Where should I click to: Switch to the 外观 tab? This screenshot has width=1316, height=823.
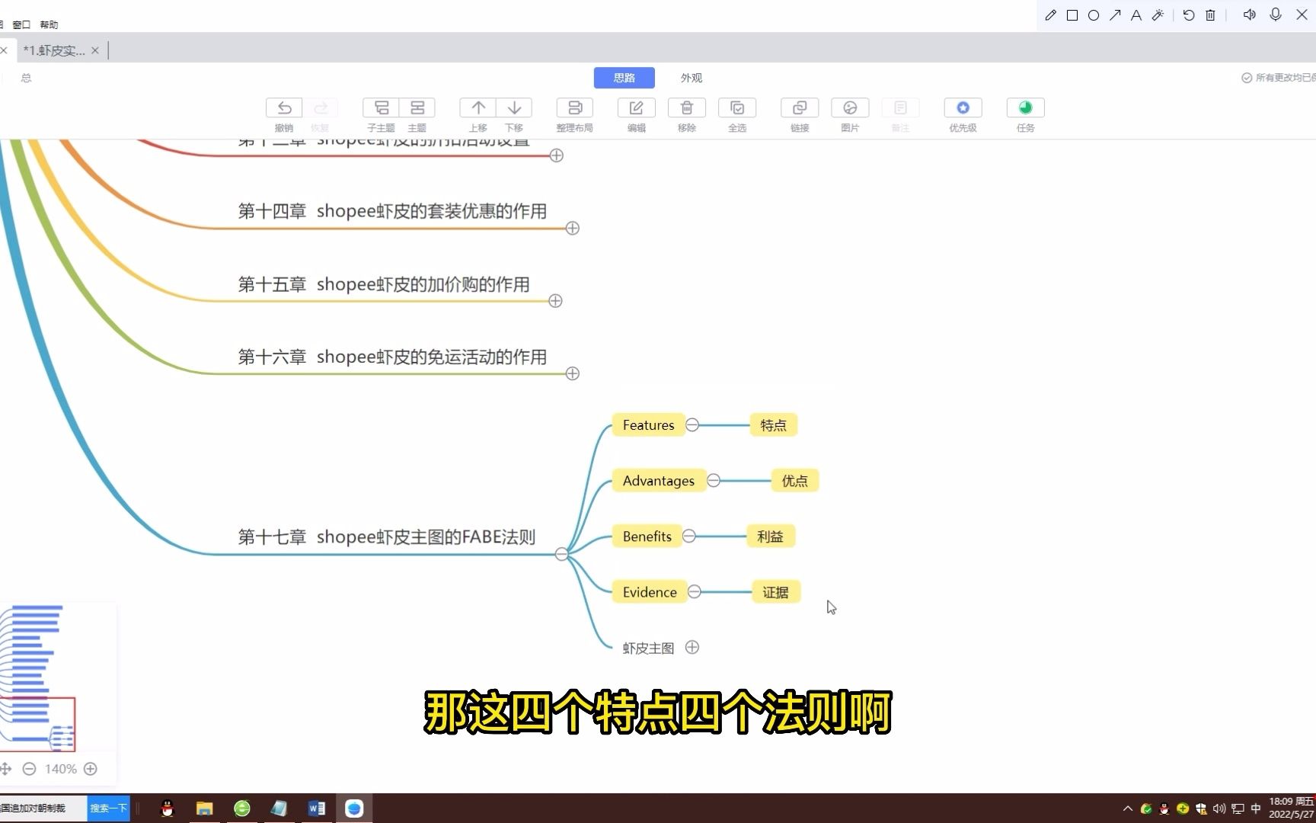[692, 78]
